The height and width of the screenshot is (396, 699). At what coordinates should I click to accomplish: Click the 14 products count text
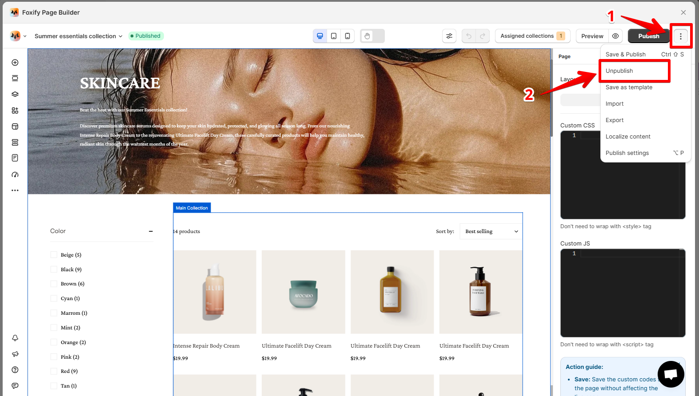click(x=187, y=231)
